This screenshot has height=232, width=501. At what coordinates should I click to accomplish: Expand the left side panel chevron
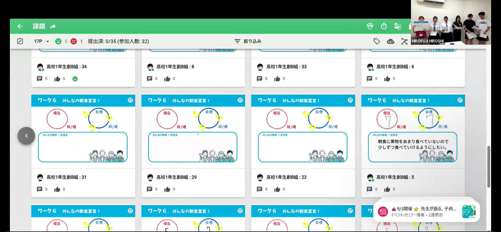(x=26, y=136)
